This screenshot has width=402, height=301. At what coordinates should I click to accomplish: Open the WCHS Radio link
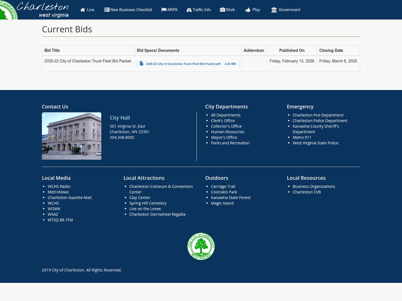click(59, 186)
